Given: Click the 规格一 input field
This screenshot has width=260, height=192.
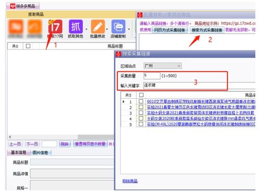Looking at the screenshot, I should coord(72,185).
